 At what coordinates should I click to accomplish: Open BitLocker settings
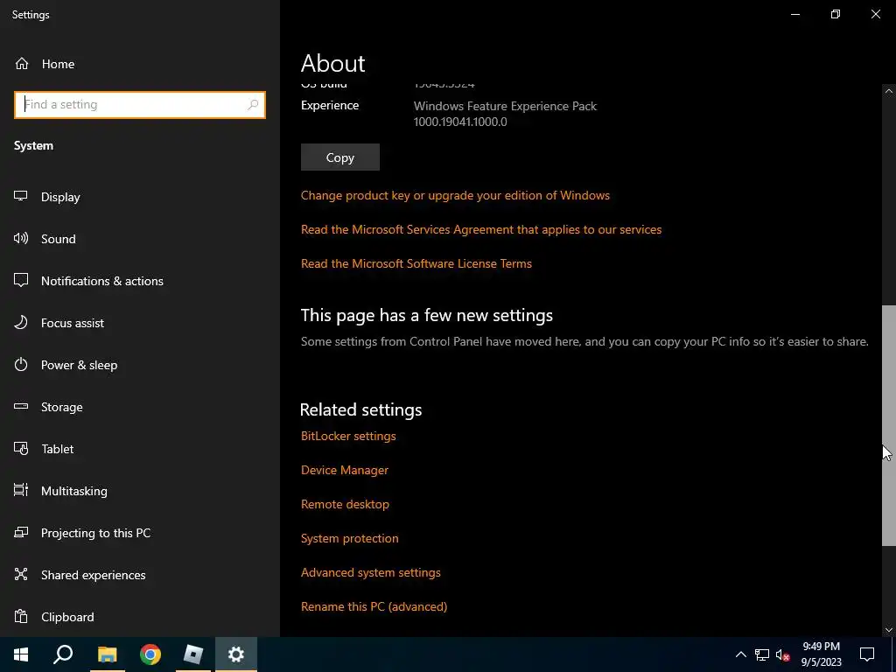348,436
